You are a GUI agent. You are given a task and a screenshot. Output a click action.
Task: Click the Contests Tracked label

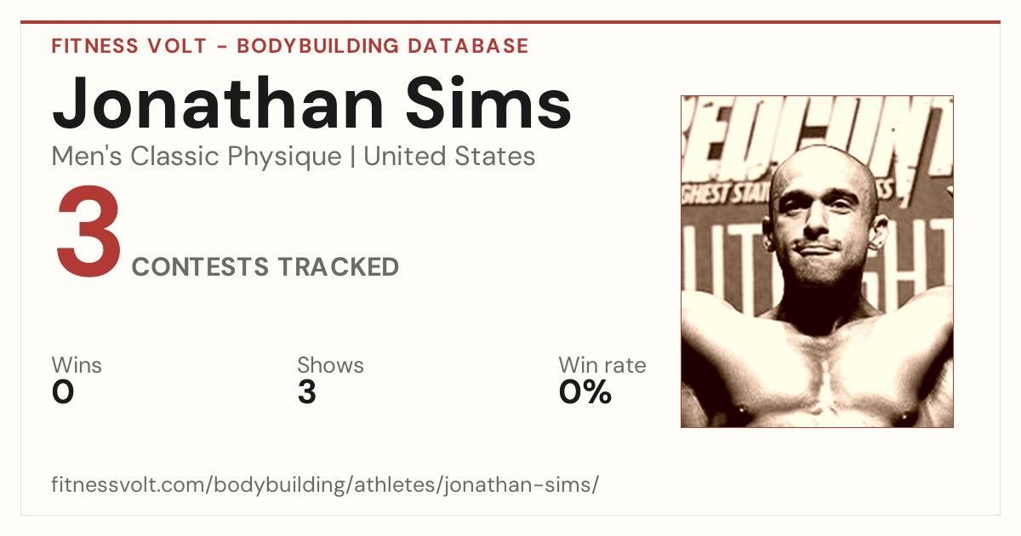(265, 267)
